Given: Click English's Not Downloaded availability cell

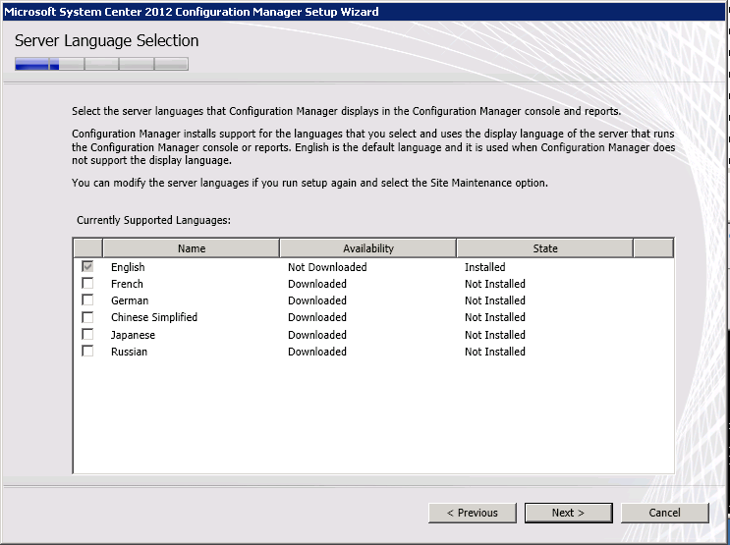Looking at the screenshot, I should pyautogui.click(x=327, y=267).
